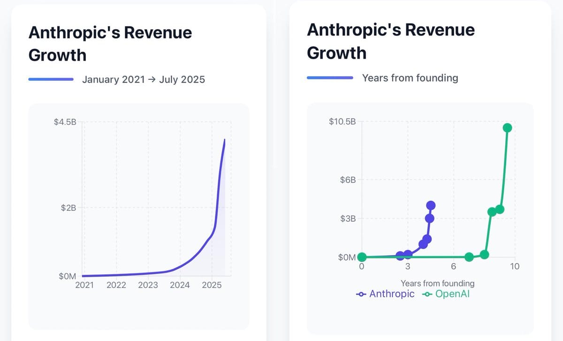The height and width of the screenshot is (341, 563).
Task: Click the $2B y-axis label
Action: 68,208
